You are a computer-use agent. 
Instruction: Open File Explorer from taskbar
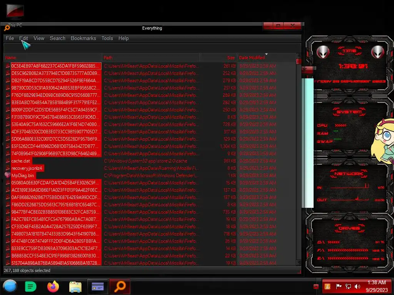[75, 287]
